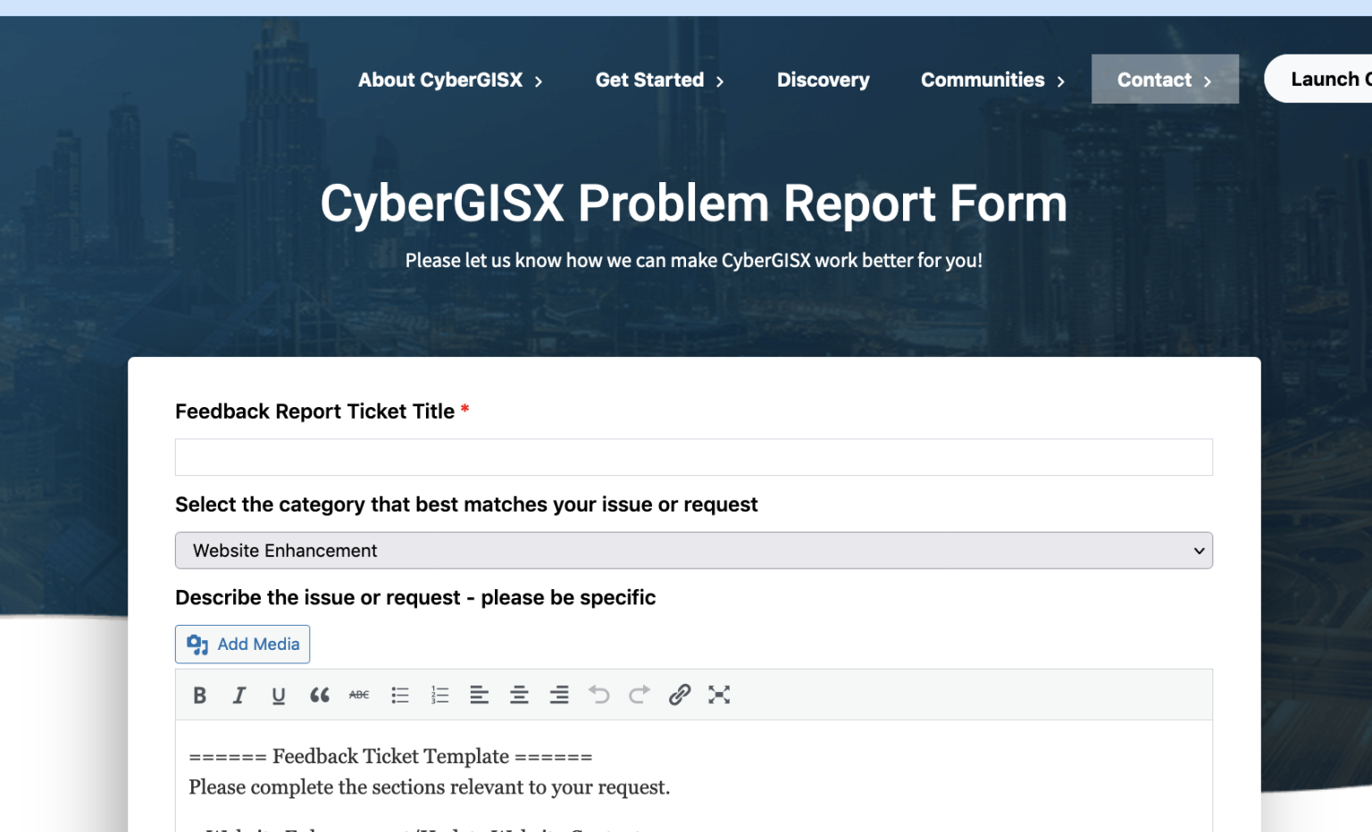Viewport: 1372px width, 832px height.
Task: Create a numbered list in the editor
Action: 439,695
